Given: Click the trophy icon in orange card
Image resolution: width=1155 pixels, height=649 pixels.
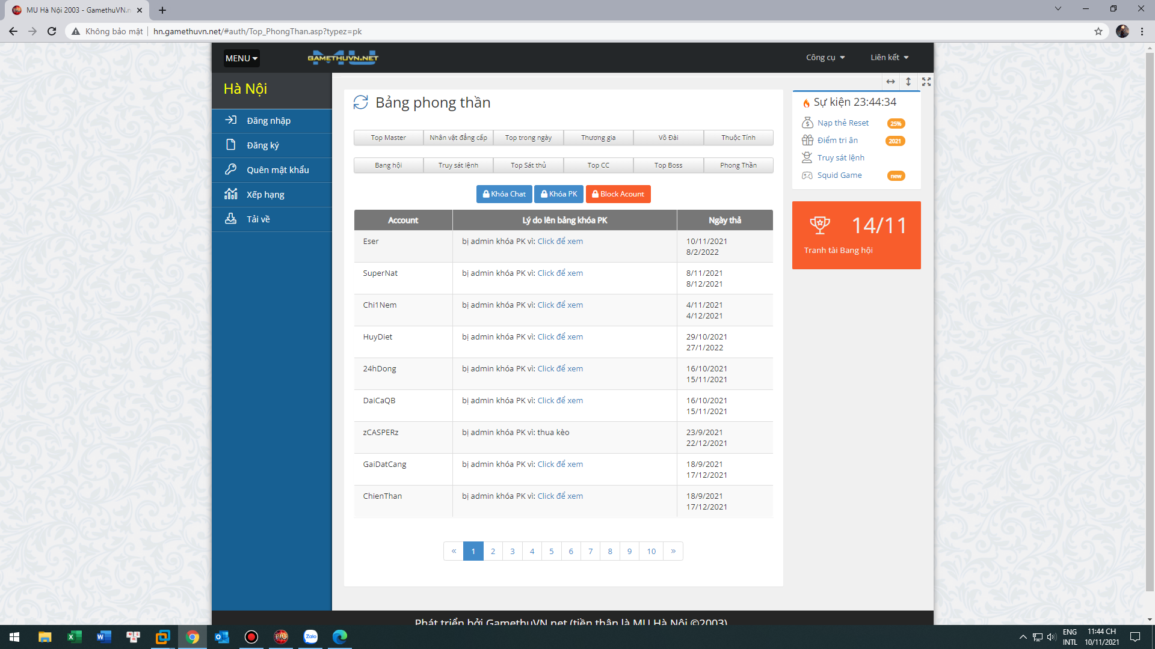Looking at the screenshot, I should click(x=819, y=225).
